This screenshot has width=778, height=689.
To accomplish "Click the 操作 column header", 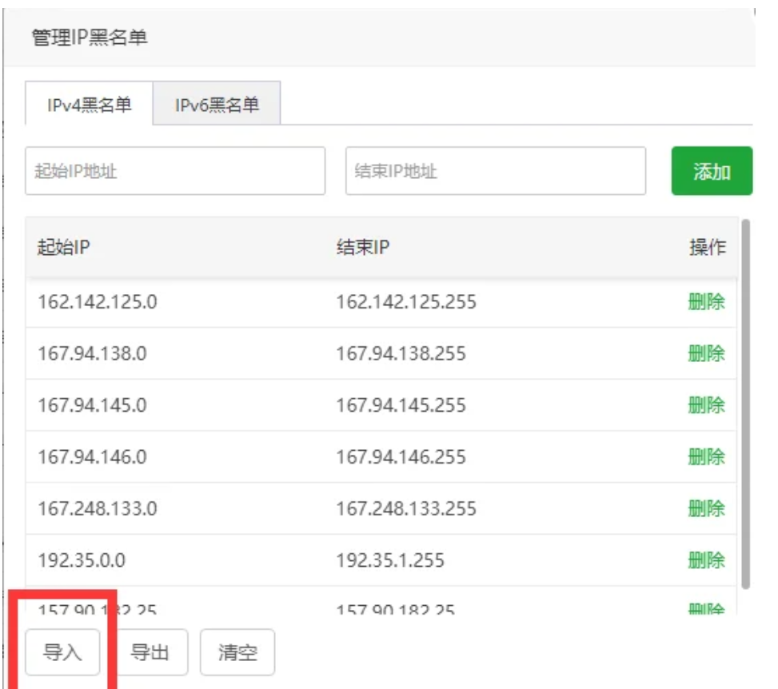I will point(707,248).
